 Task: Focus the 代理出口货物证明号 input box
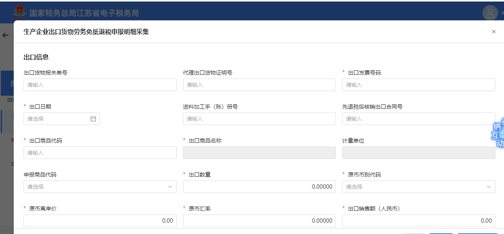259,85
